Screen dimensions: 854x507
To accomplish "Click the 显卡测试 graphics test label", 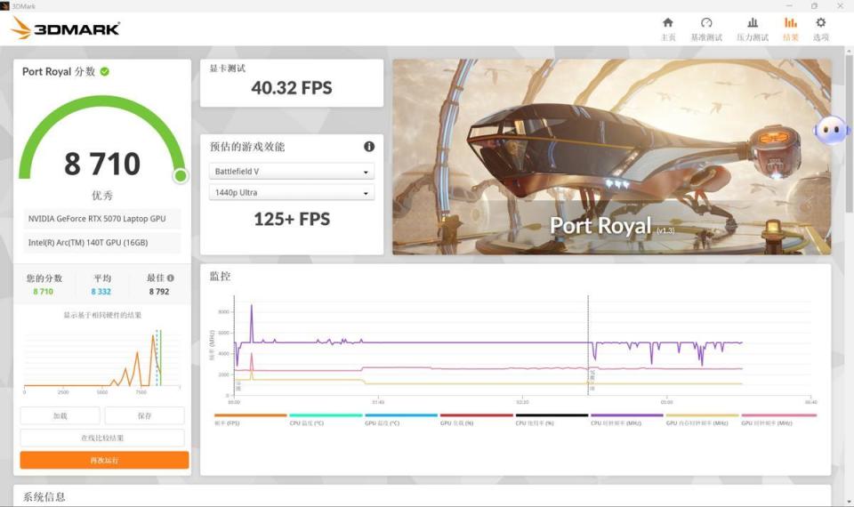I will [228, 68].
